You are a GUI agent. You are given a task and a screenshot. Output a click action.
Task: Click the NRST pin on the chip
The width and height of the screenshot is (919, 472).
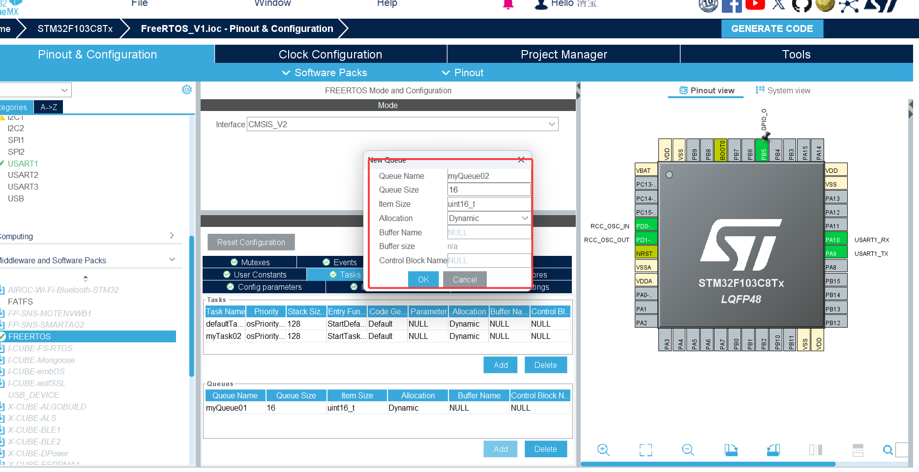(646, 253)
